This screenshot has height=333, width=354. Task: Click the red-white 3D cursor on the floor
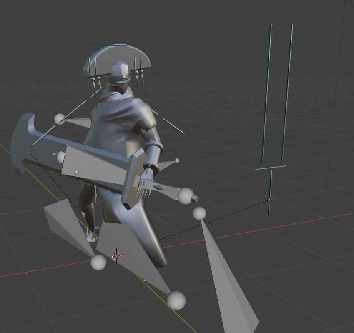click(x=117, y=256)
